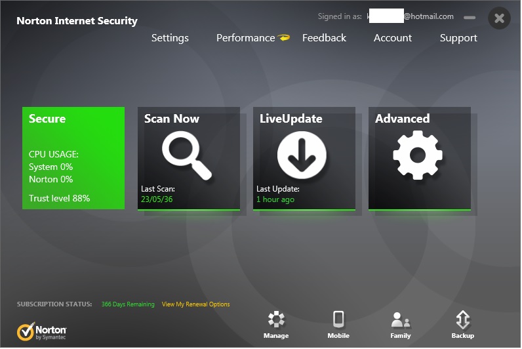Click the 'Last Scan:' label
The width and height of the screenshot is (522, 349).
tap(158, 189)
